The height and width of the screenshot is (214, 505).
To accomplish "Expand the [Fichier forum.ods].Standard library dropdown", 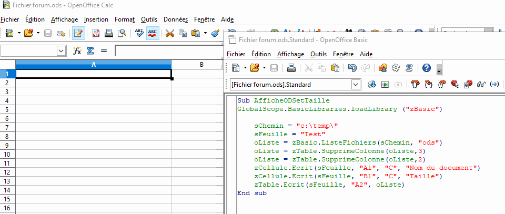I will tap(356, 85).
